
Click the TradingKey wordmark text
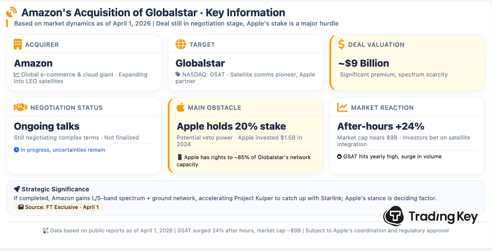pyautogui.click(x=443, y=217)
